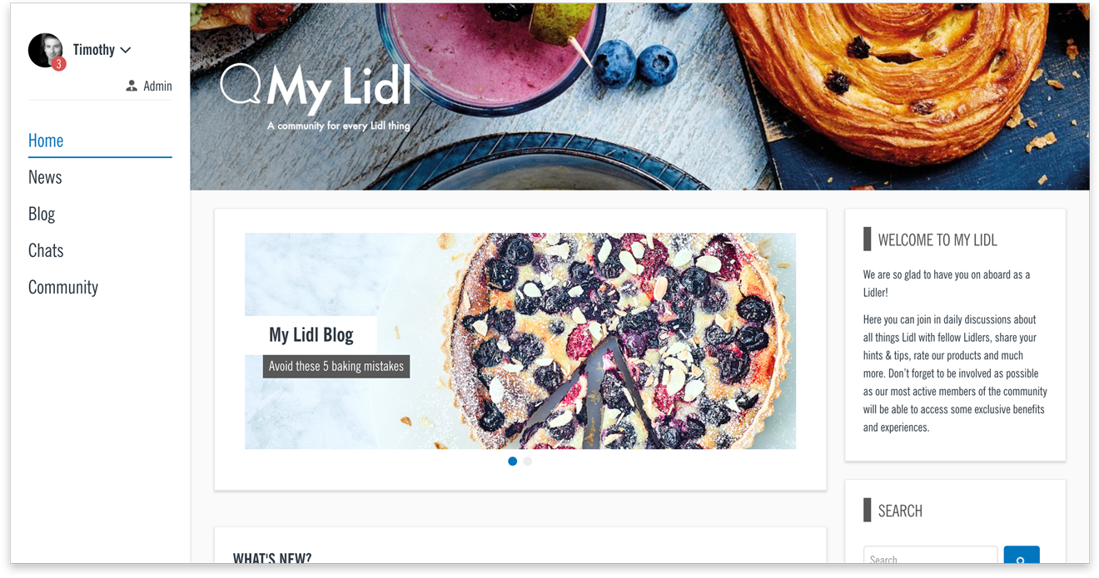Click Timothy's profile avatar photo
This screenshot has width=1099, height=578.
[x=45, y=50]
